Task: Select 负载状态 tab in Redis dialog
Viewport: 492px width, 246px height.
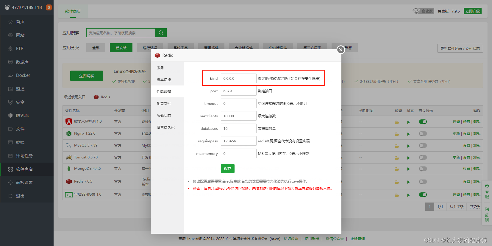Action: click(167, 115)
